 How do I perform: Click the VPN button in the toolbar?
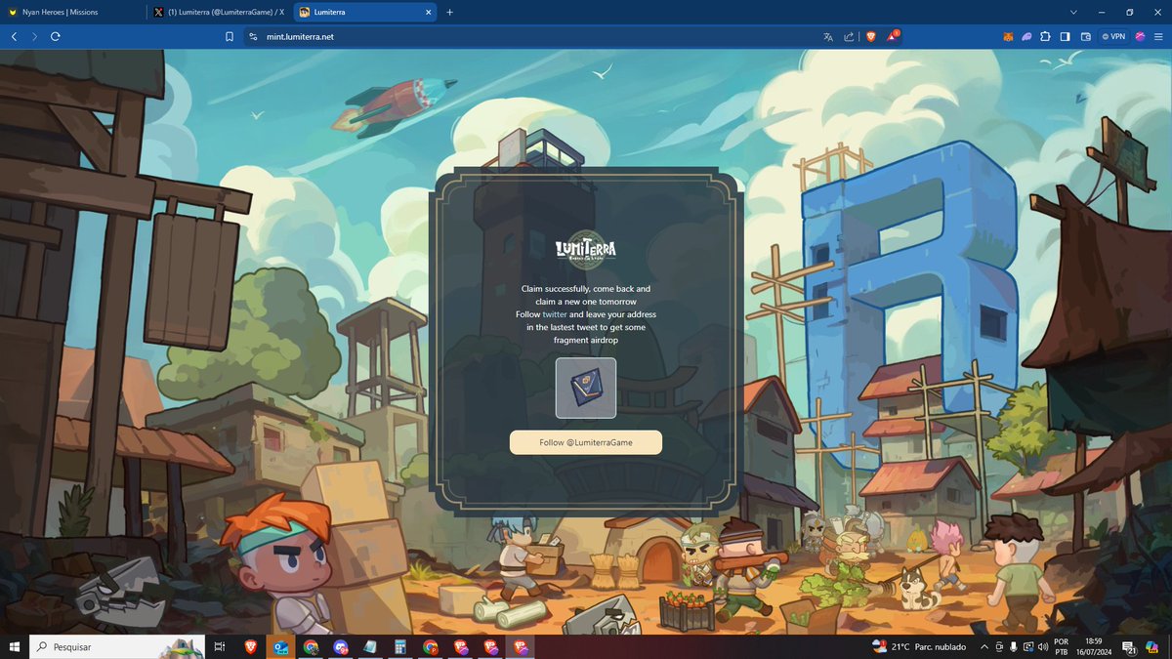[1113, 36]
